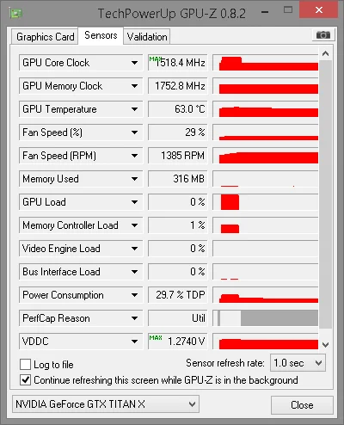Minimize the GPU-Z window
This screenshot has width=344, height=425.
(265, 12)
